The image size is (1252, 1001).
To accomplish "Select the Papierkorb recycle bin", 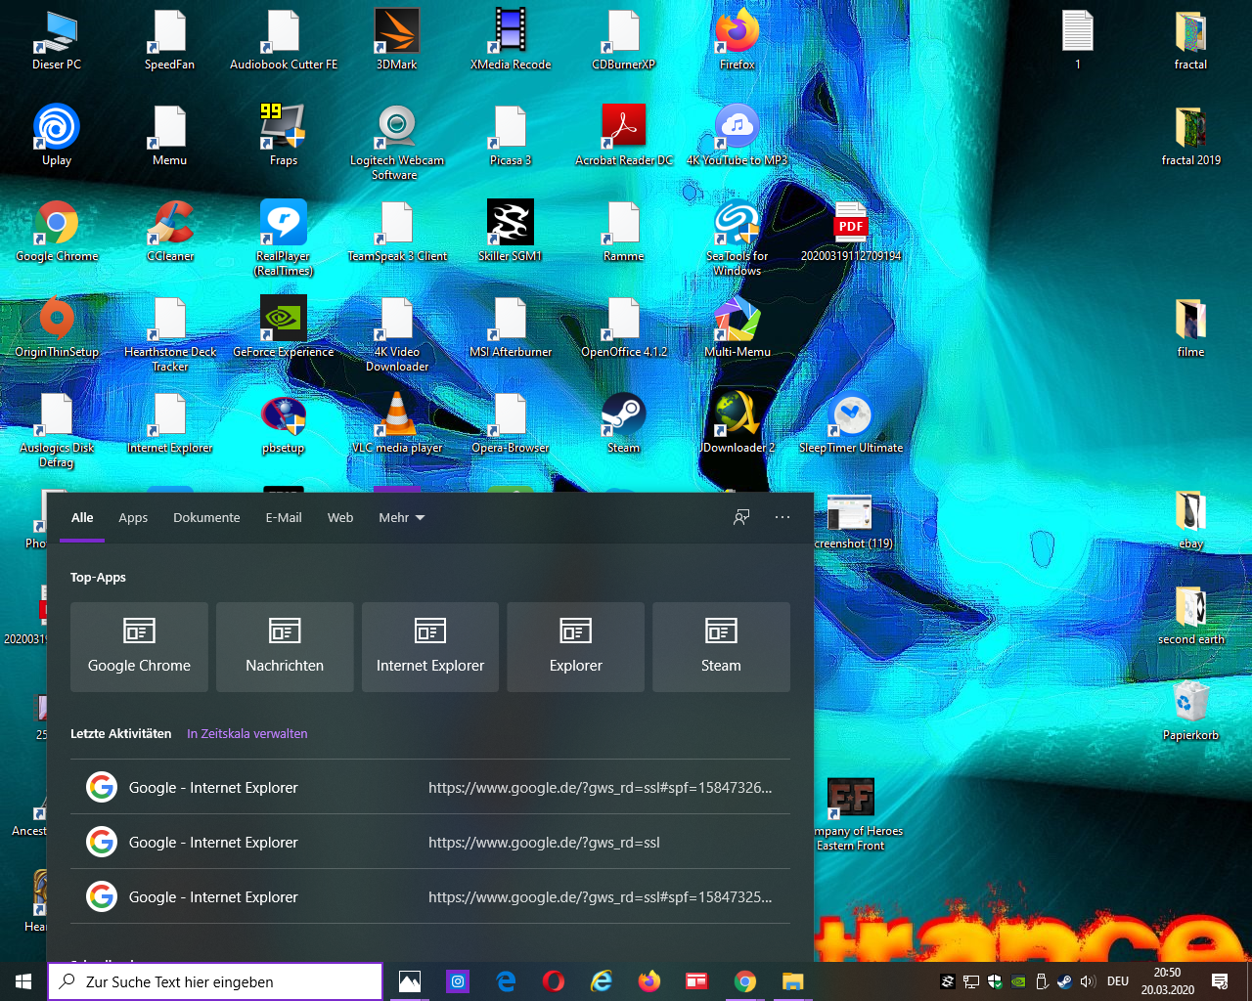I will coord(1190,710).
